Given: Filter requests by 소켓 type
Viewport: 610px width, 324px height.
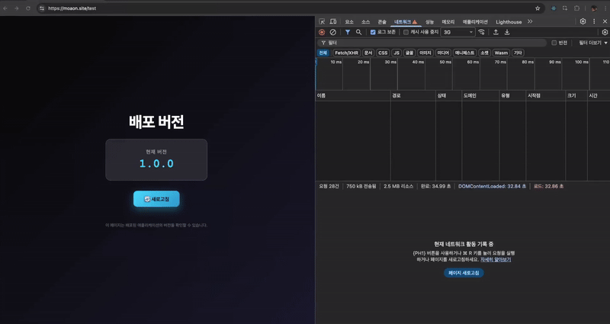Looking at the screenshot, I should 484,53.
